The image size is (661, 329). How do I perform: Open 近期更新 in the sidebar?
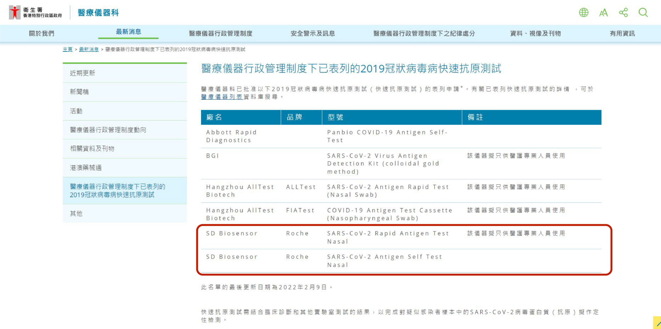[x=125, y=73]
